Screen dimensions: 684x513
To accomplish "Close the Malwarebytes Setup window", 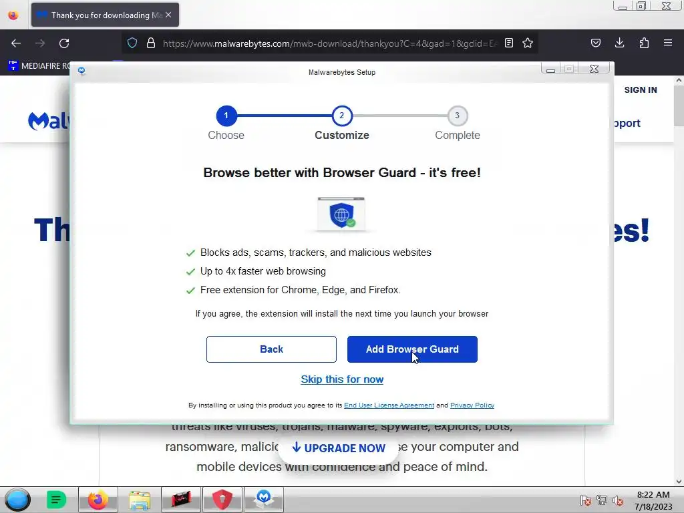I will (x=594, y=69).
